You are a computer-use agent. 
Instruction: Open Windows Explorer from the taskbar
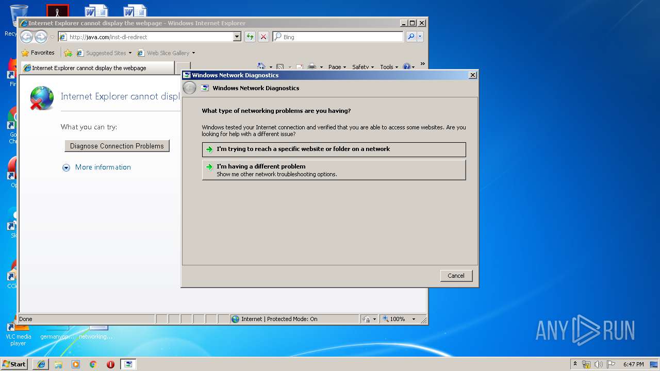point(58,364)
